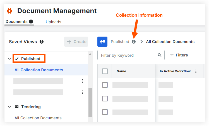Open the first saved view's three-dot menu

(82, 81)
